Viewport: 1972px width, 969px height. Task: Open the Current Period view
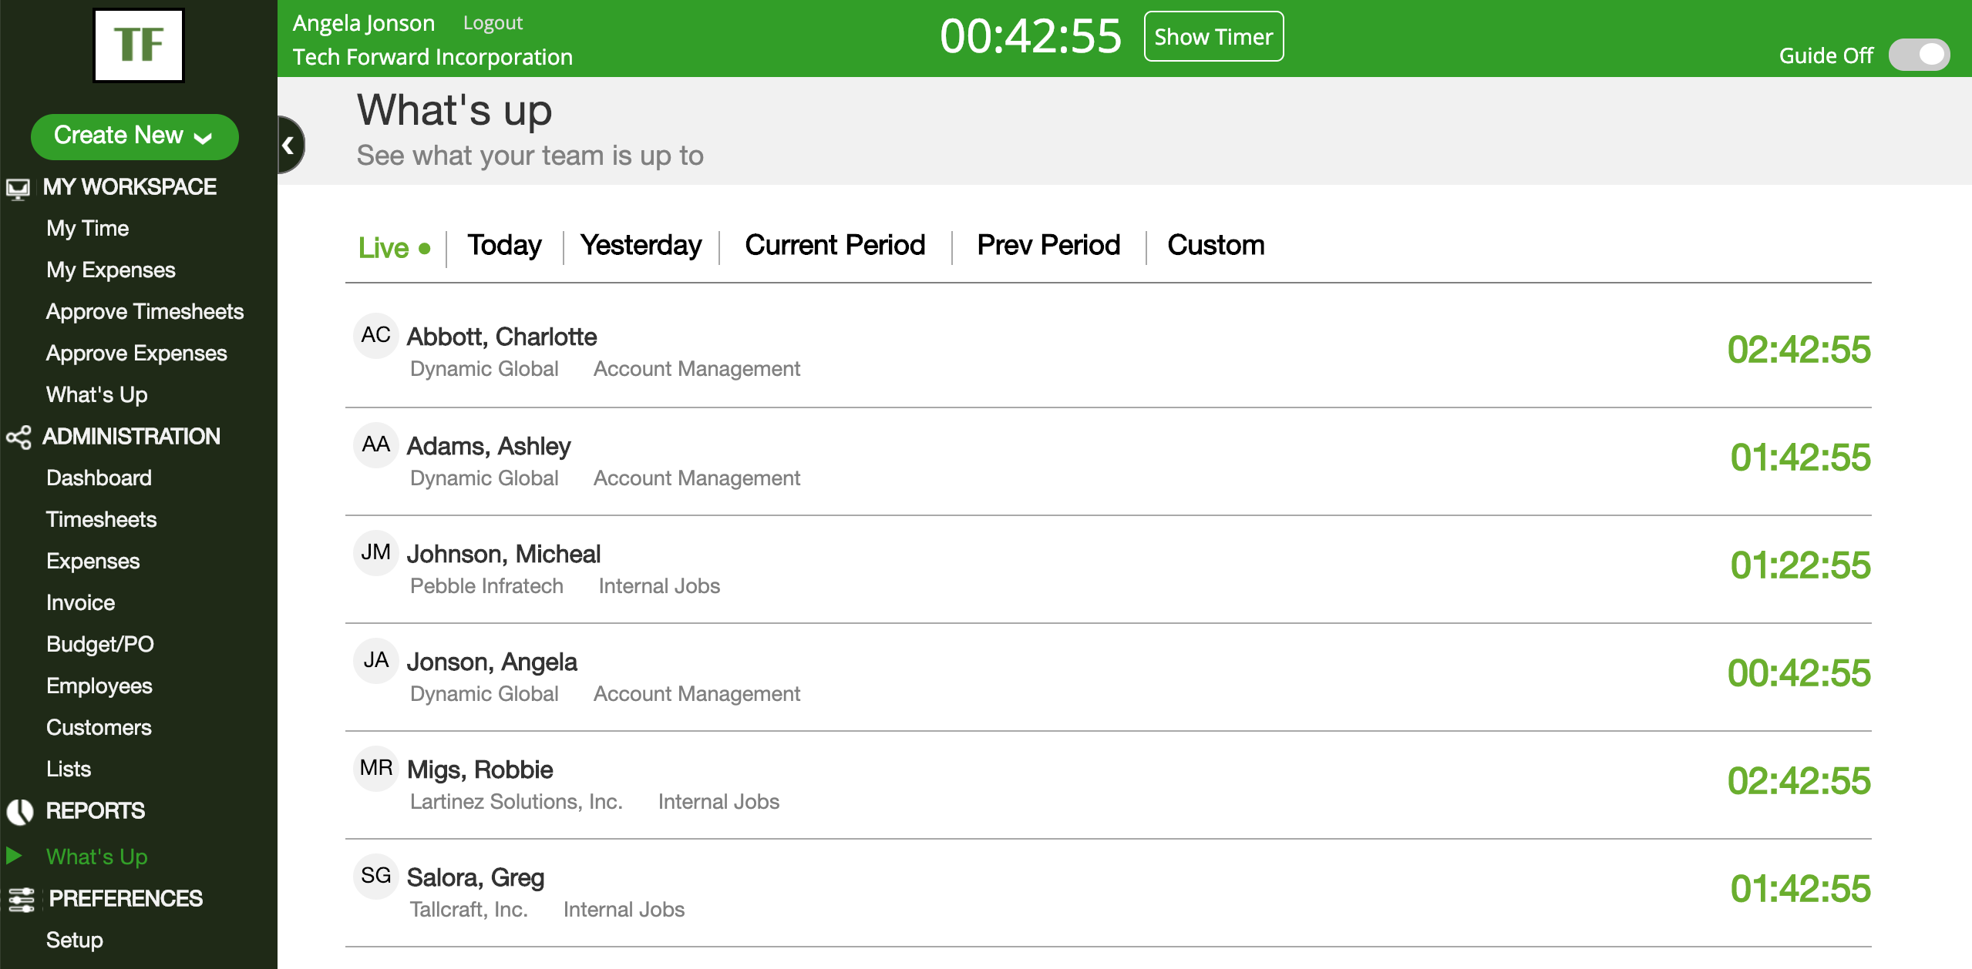point(835,245)
